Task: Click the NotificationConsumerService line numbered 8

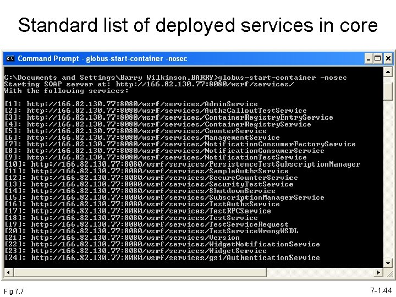Action: [x=164, y=151]
